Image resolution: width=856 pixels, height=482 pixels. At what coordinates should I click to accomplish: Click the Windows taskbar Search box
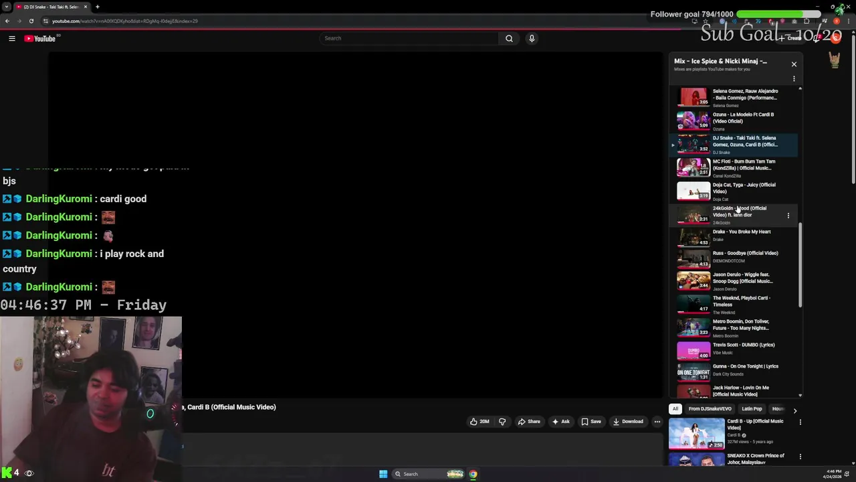pos(428,474)
